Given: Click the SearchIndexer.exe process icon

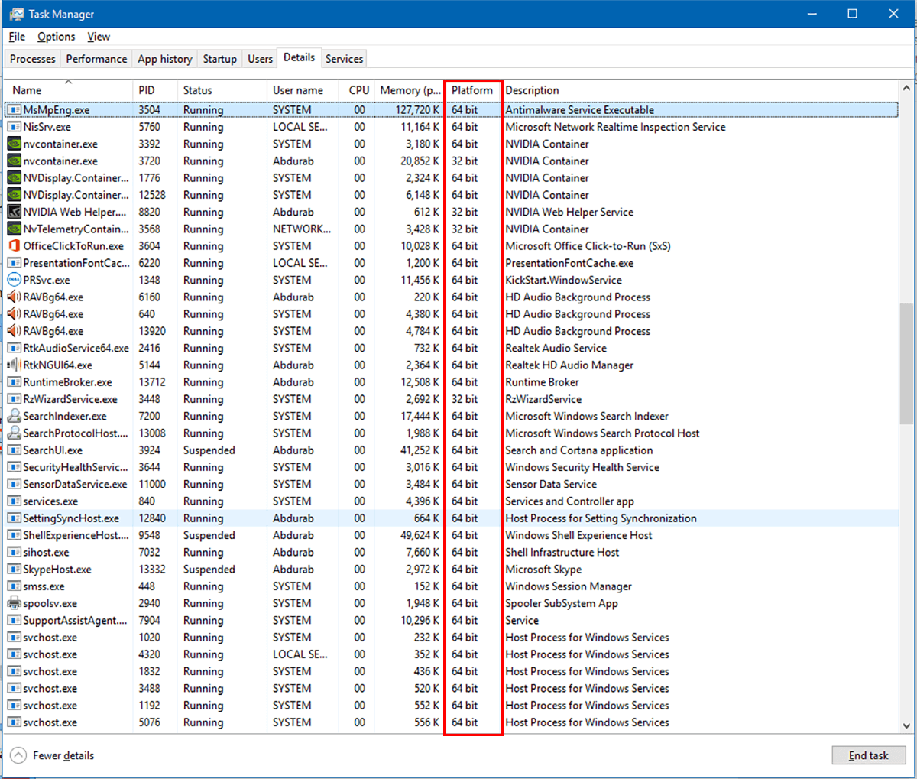Looking at the screenshot, I should click(x=14, y=416).
